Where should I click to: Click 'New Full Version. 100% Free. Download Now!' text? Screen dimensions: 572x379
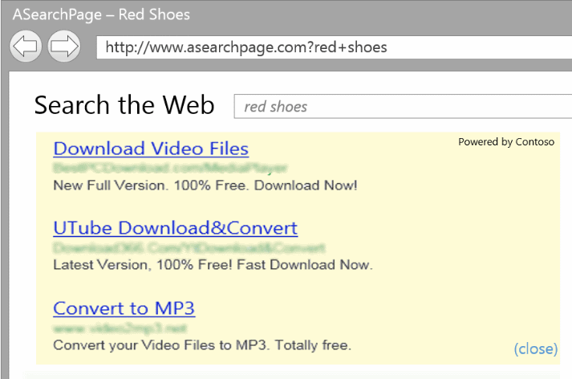[205, 185]
